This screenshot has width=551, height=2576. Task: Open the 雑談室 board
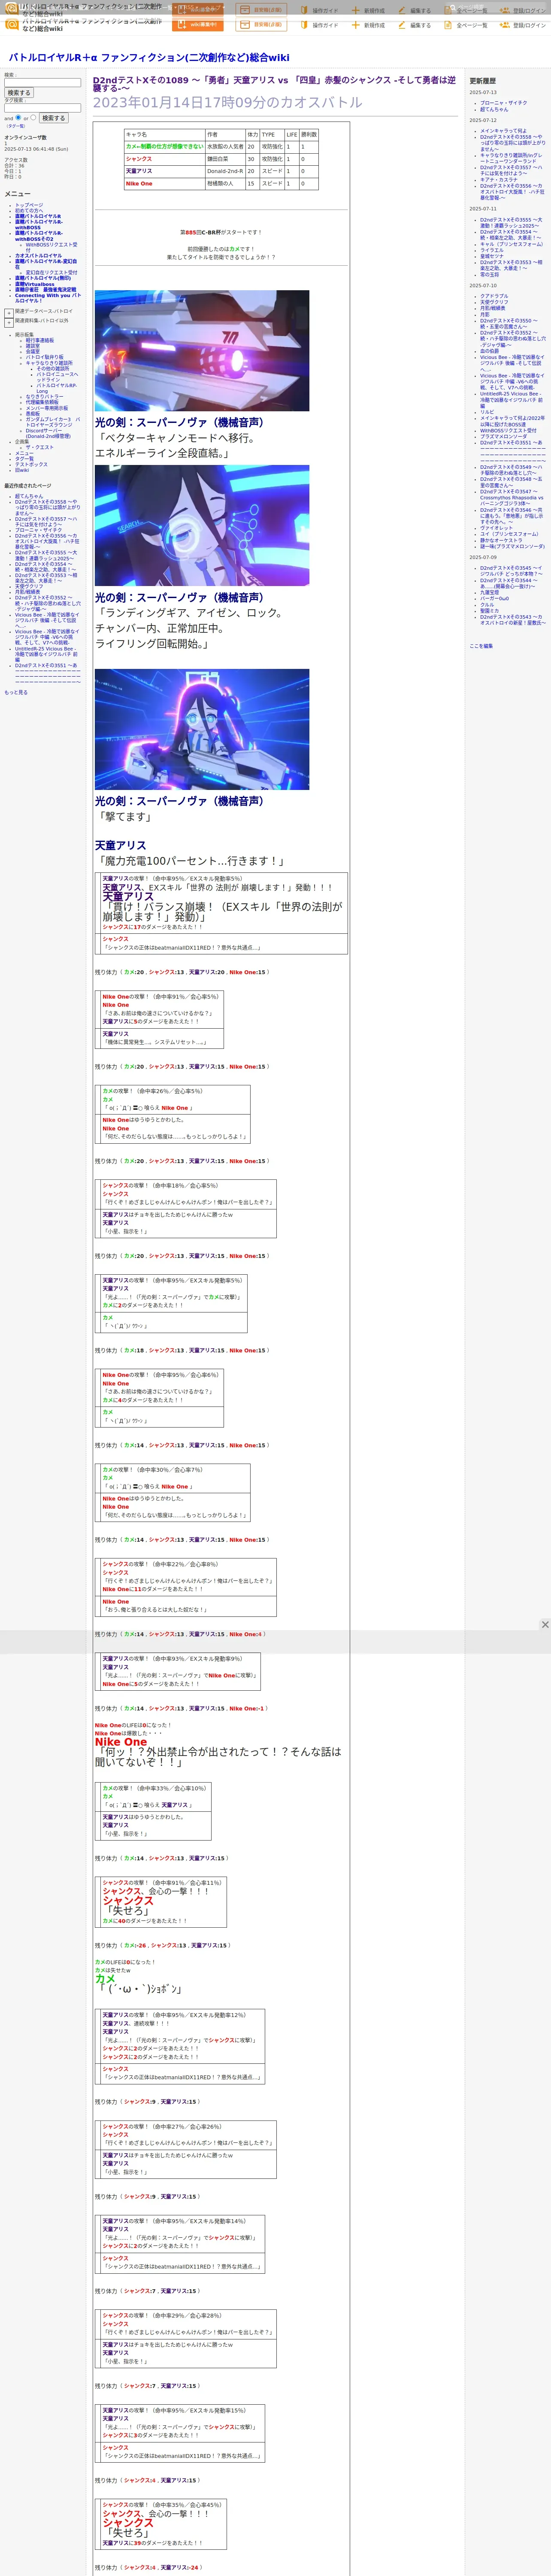[x=33, y=346]
